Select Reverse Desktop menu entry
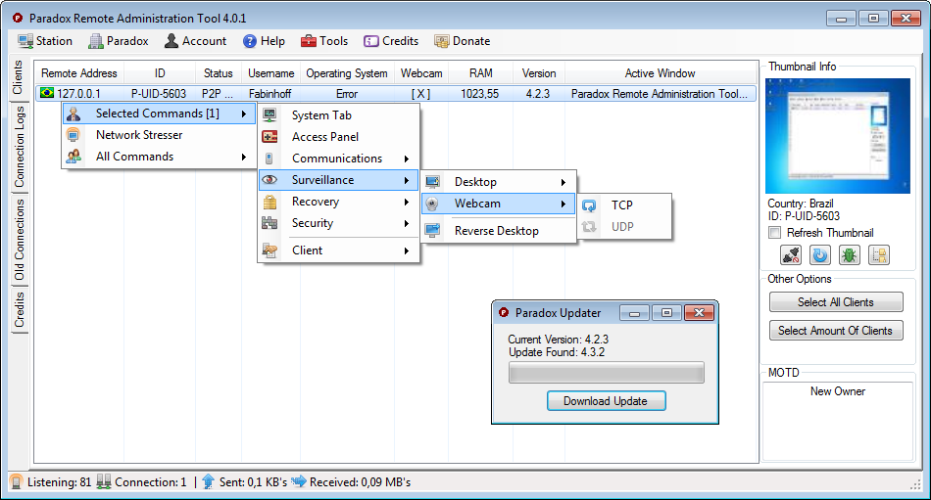The height and width of the screenshot is (500, 931). tap(498, 231)
